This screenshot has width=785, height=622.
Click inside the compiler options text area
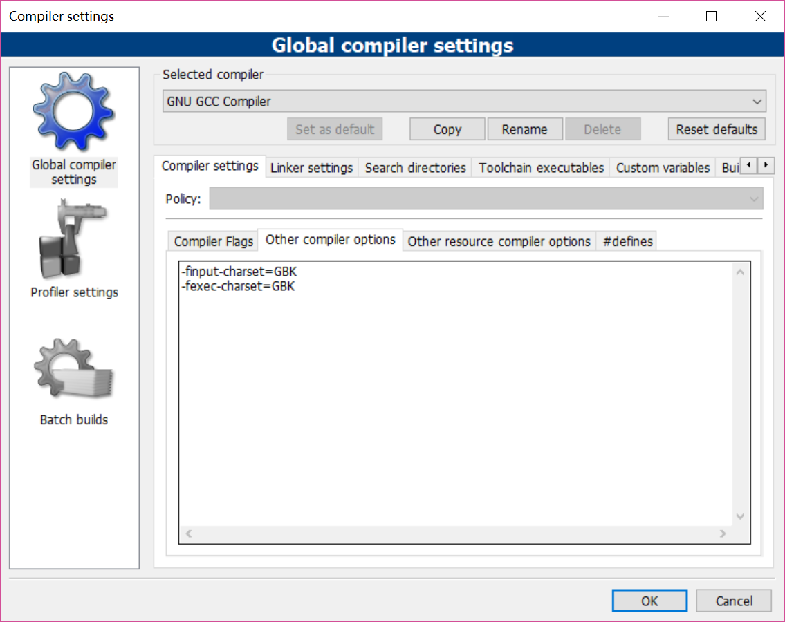click(456, 395)
